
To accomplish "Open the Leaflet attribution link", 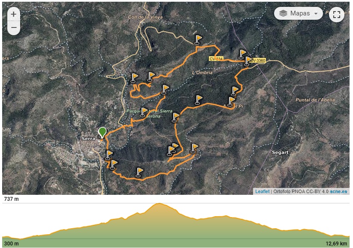I will [262, 191].
